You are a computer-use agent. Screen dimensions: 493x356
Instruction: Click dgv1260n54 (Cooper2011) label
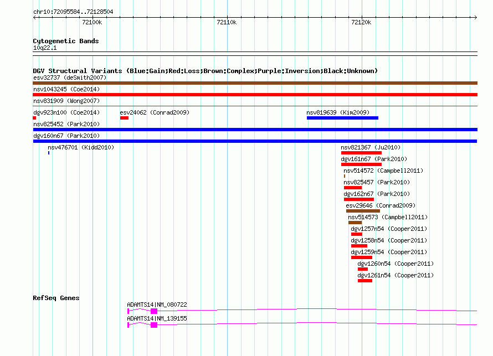pyautogui.click(x=396, y=264)
